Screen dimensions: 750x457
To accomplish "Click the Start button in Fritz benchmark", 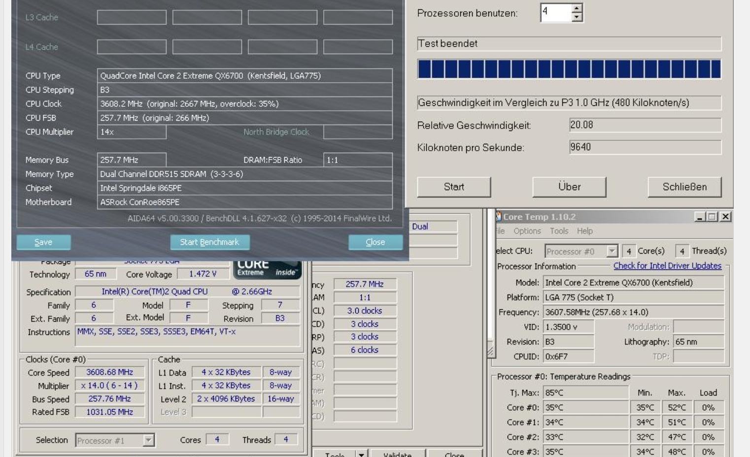I will tap(454, 187).
